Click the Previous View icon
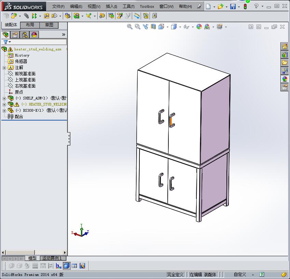290x279 pixels. click(146, 27)
